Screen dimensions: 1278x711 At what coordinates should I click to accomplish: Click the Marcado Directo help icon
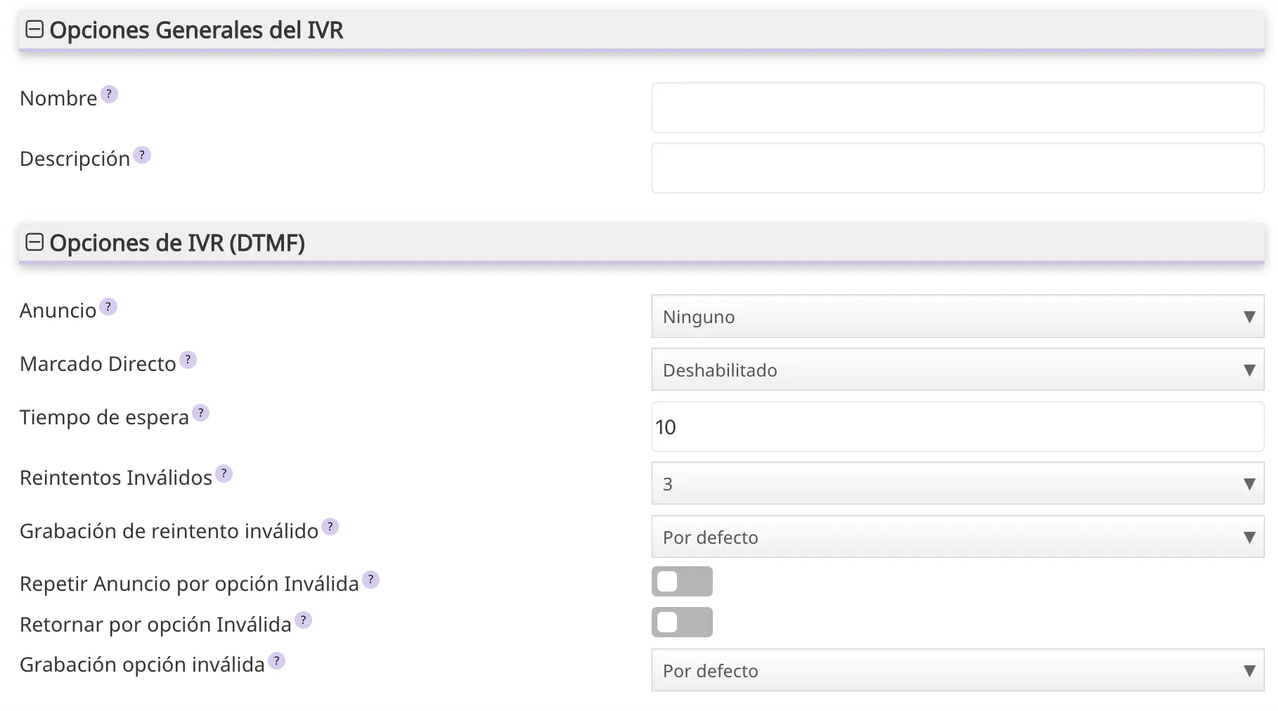(x=188, y=360)
